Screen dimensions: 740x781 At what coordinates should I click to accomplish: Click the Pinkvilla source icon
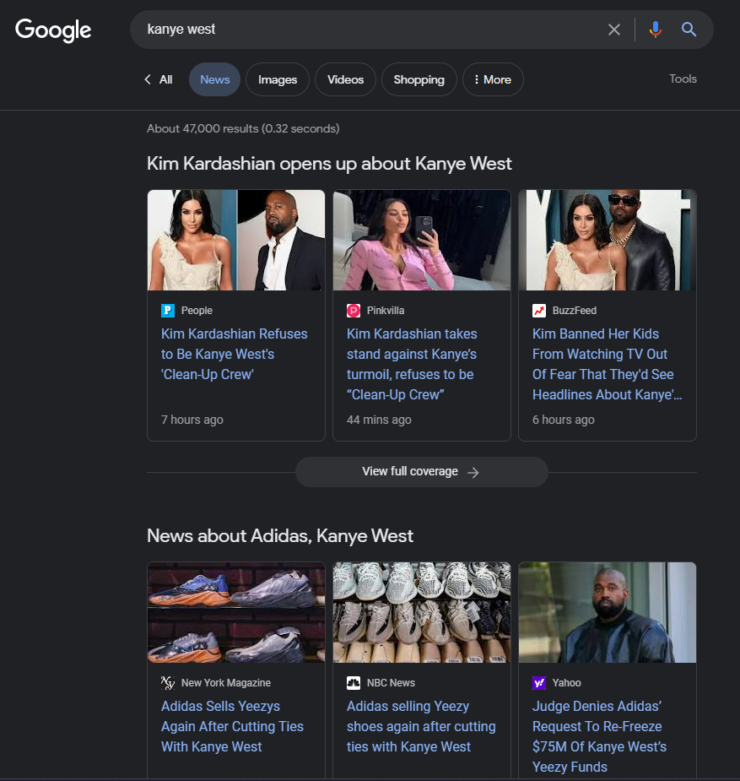[354, 311]
